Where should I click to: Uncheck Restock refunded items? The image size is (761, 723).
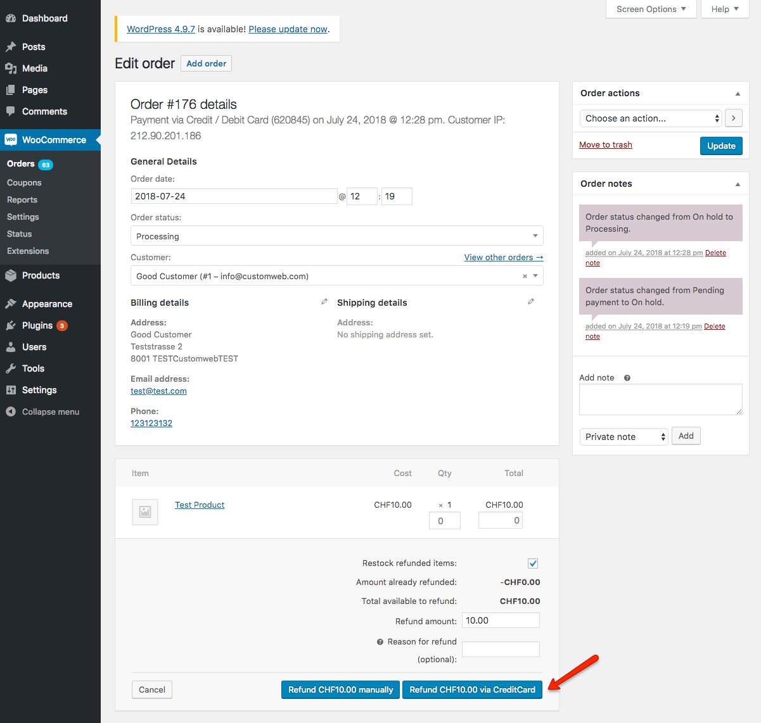coord(533,563)
